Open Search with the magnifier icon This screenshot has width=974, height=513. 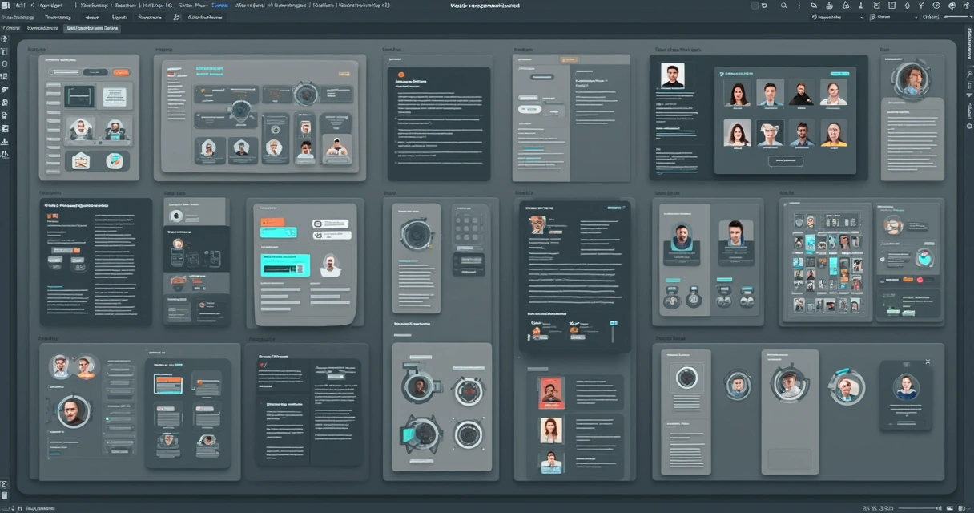pyautogui.click(x=783, y=6)
